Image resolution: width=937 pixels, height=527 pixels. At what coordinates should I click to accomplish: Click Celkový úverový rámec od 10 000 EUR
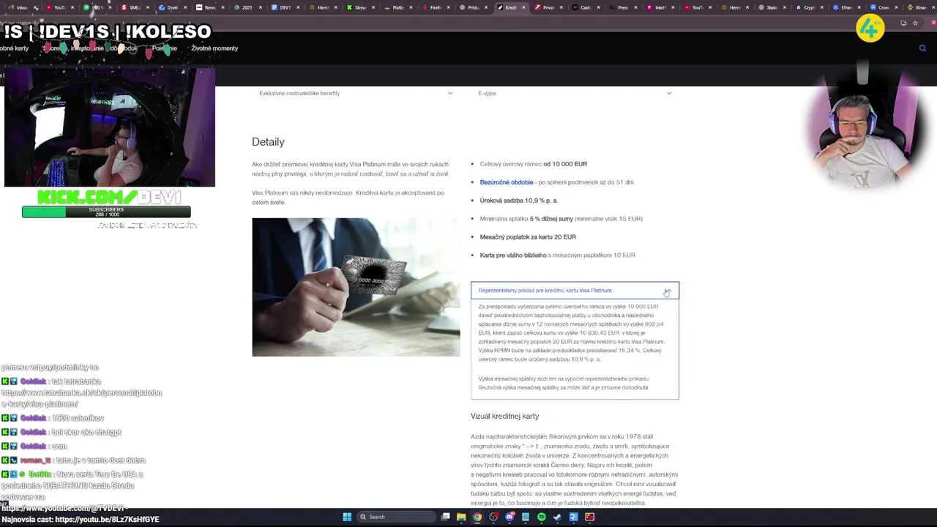(x=534, y=164)
